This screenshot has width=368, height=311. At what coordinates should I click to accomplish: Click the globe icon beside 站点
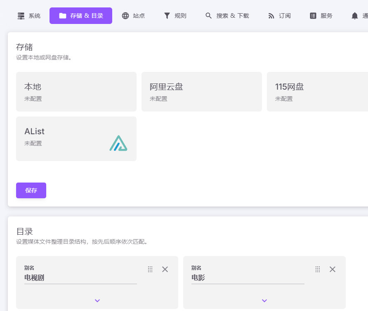pyautogui.click(x=125, y=16)
